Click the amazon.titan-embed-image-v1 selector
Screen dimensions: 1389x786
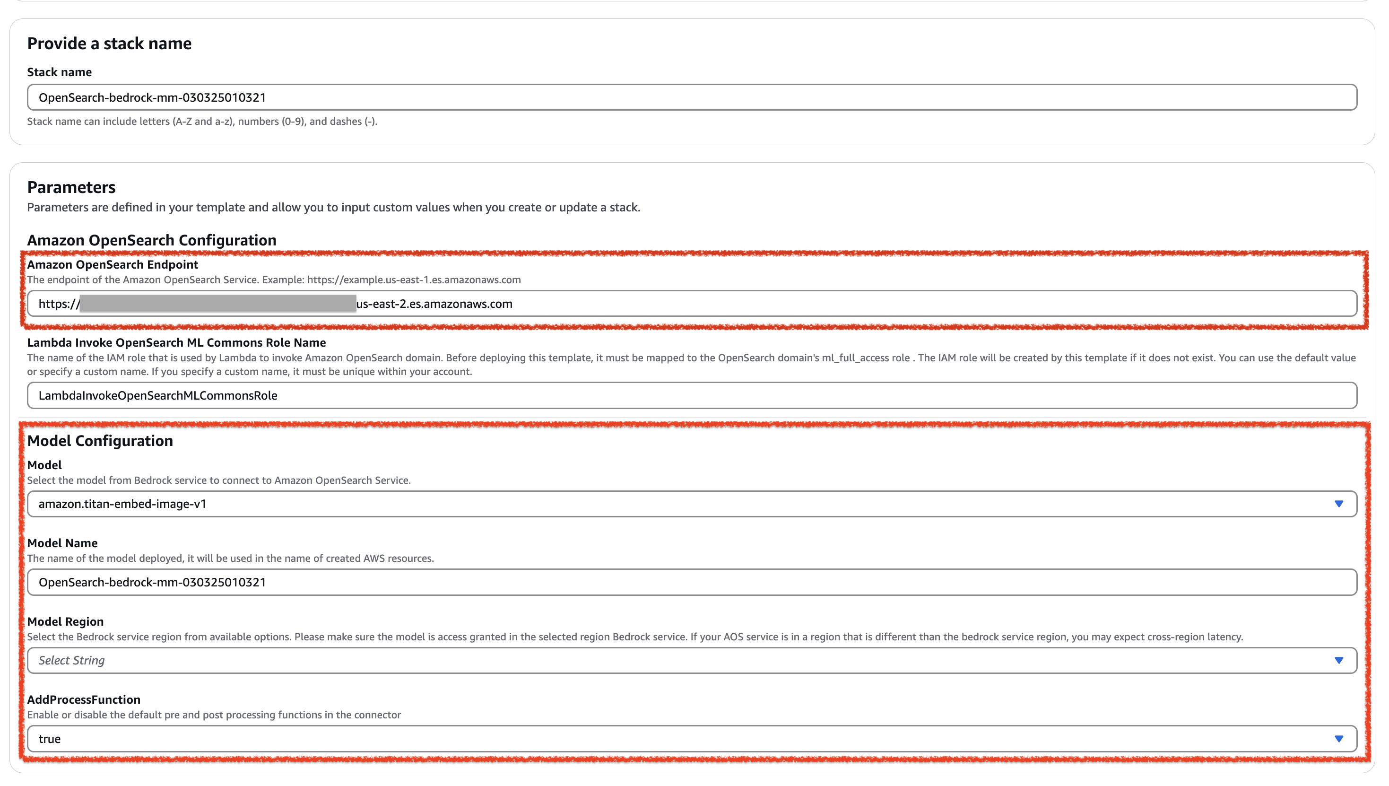[694, 504]
